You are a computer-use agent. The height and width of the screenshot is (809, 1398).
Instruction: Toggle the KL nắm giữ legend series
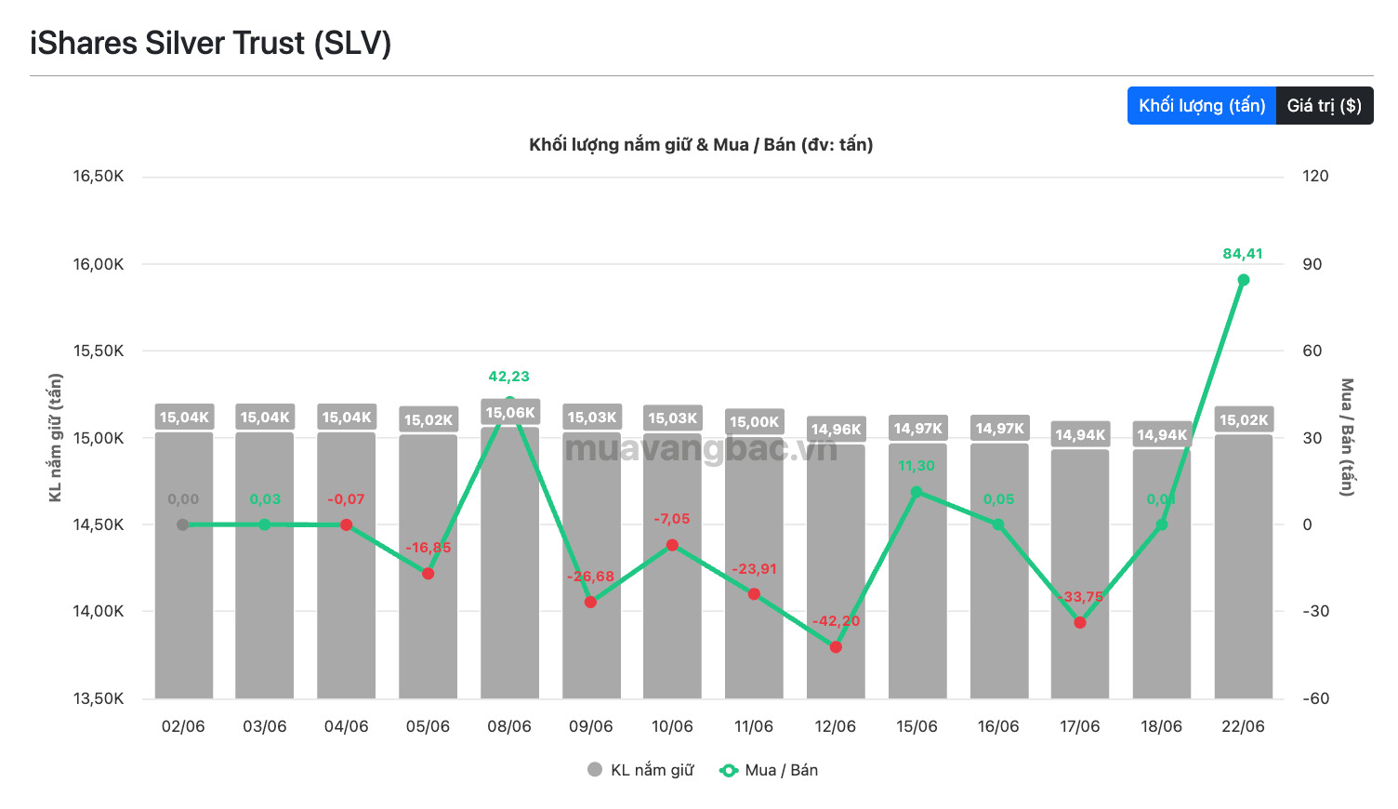[x=640, y=770]
